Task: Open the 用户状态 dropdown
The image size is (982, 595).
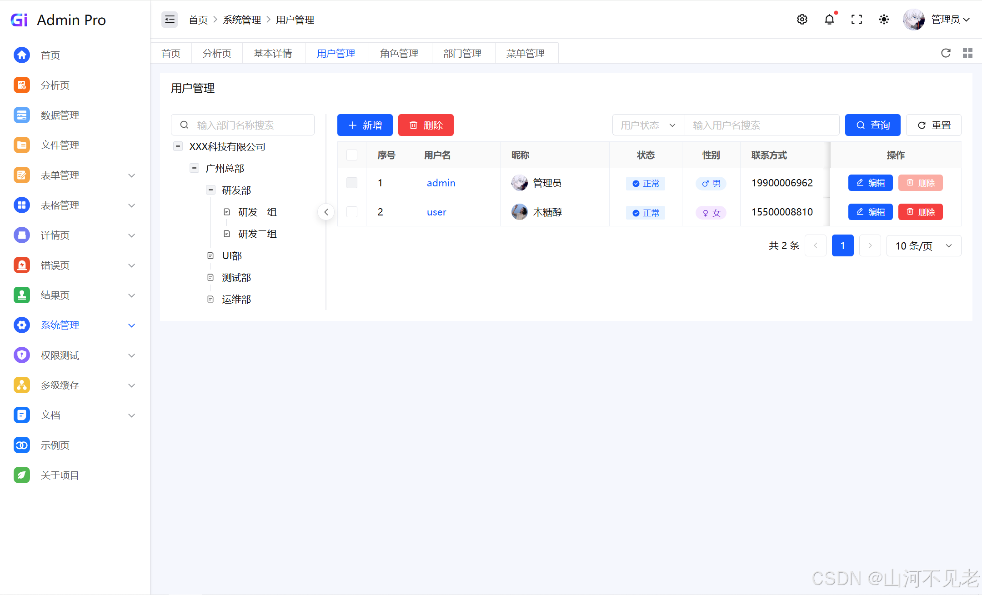Action: 648,125
